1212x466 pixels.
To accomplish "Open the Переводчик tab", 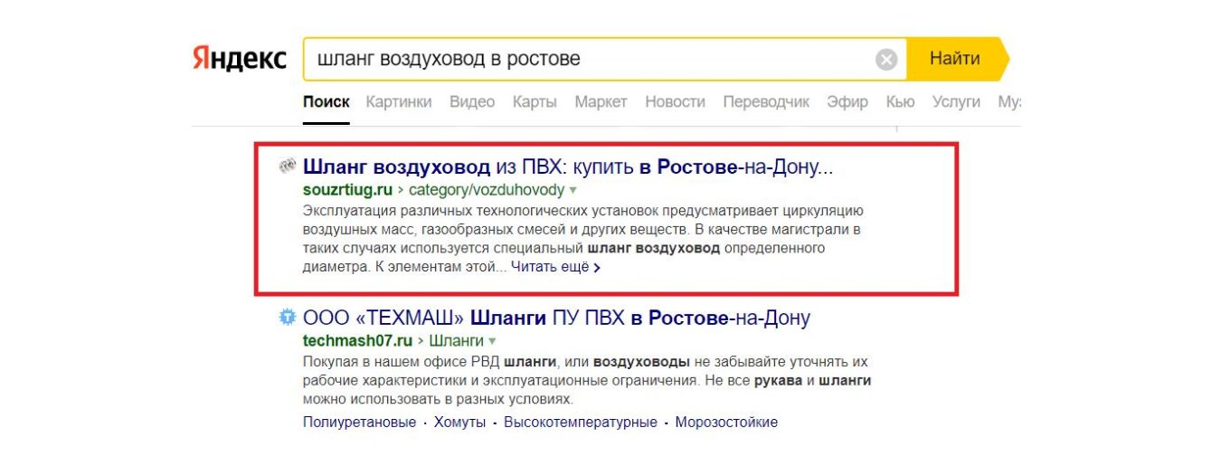I will pyautogui.click(x=766, y=102).
